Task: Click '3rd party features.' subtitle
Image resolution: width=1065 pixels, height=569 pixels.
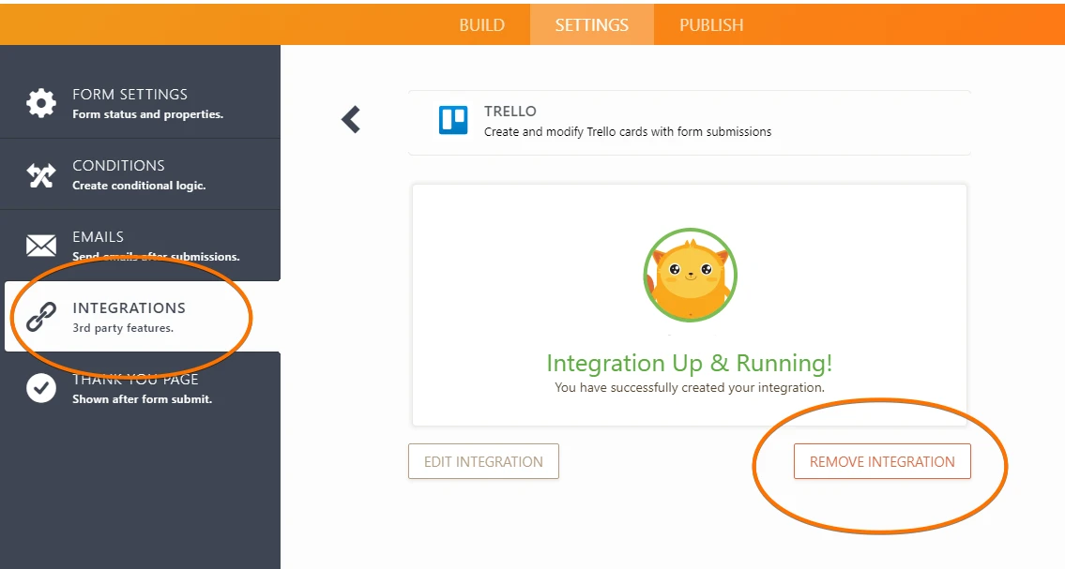Action: click(123, 327)
